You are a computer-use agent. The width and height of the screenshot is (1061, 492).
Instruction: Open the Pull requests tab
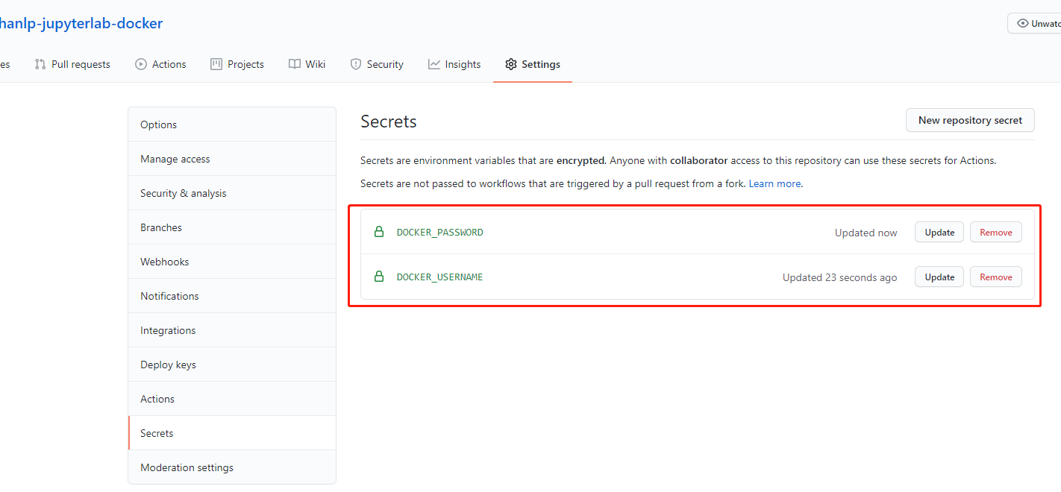point(72,64)
